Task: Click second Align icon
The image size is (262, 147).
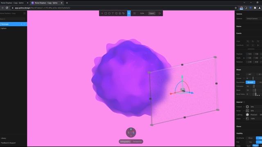Action: [253, 41]
